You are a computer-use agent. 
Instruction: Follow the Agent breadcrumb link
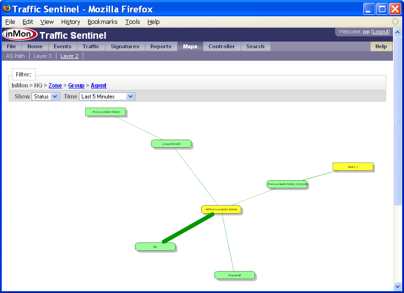tap(99, 86)
